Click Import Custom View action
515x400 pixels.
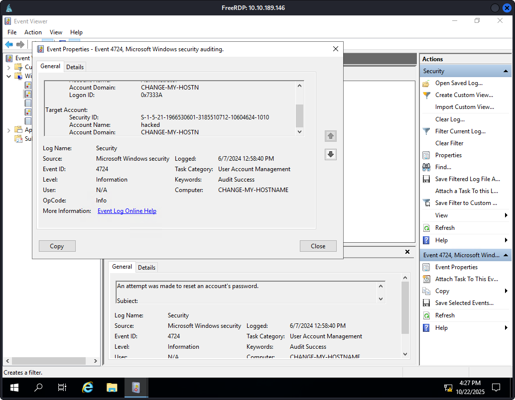464,107
